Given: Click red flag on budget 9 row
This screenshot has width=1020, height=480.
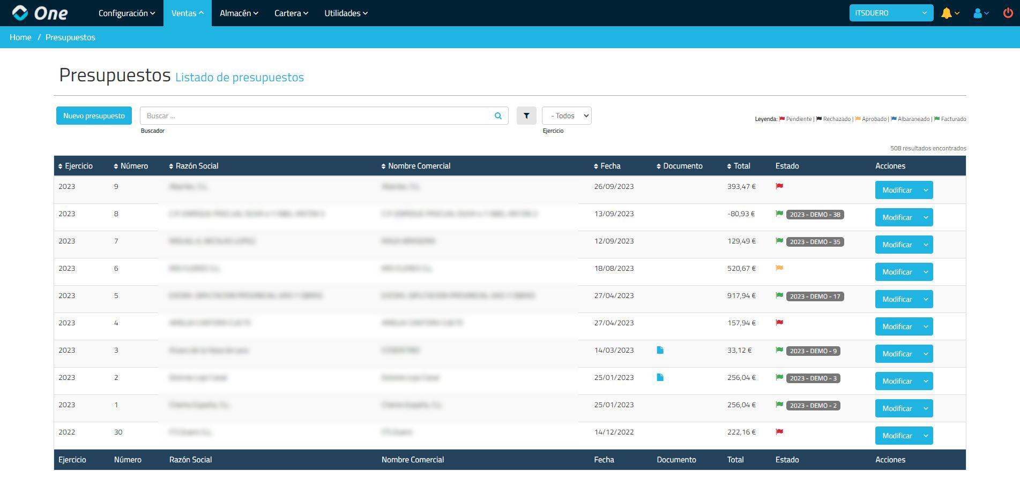Looking at the screenshot, I should 779,186.
